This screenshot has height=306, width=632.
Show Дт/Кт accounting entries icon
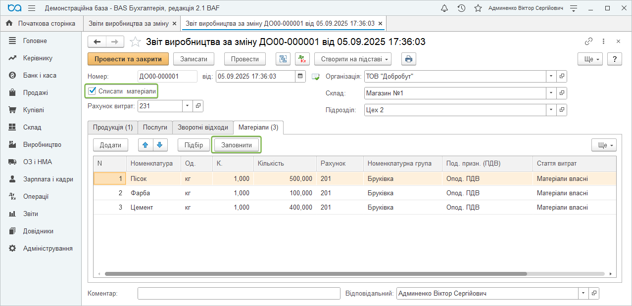click(302, 59)
